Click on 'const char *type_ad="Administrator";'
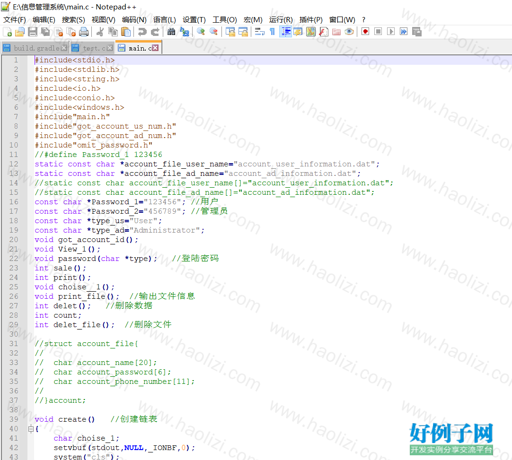The width and height of the screenshot is (512, 460). coord(120,230)
